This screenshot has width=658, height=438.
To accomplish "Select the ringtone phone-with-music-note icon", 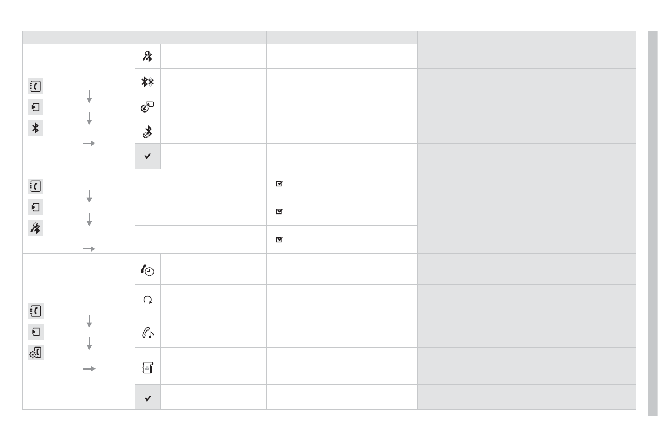I will point(148,332).
